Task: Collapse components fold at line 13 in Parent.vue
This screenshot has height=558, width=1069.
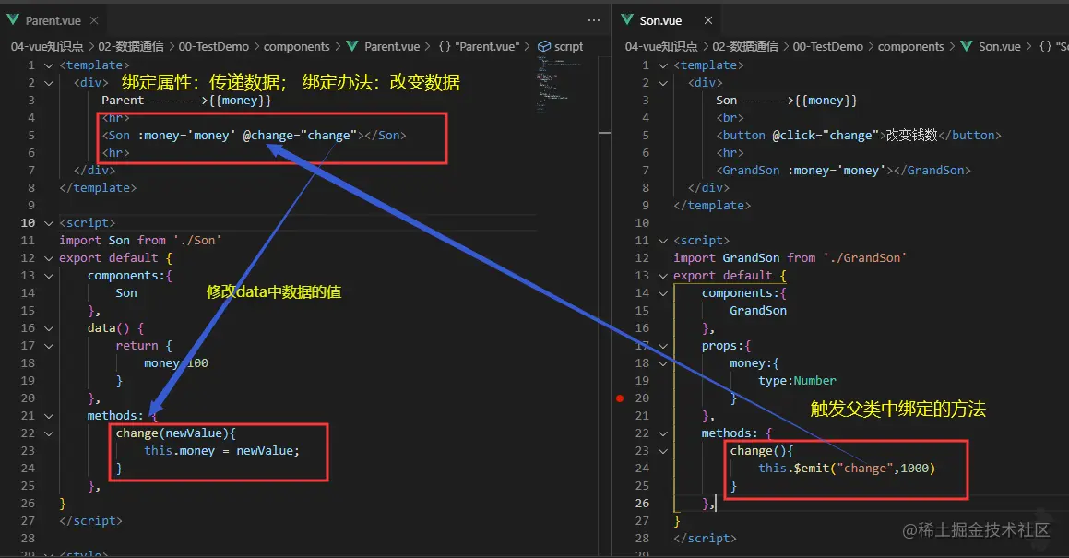Action: (48, 276)
